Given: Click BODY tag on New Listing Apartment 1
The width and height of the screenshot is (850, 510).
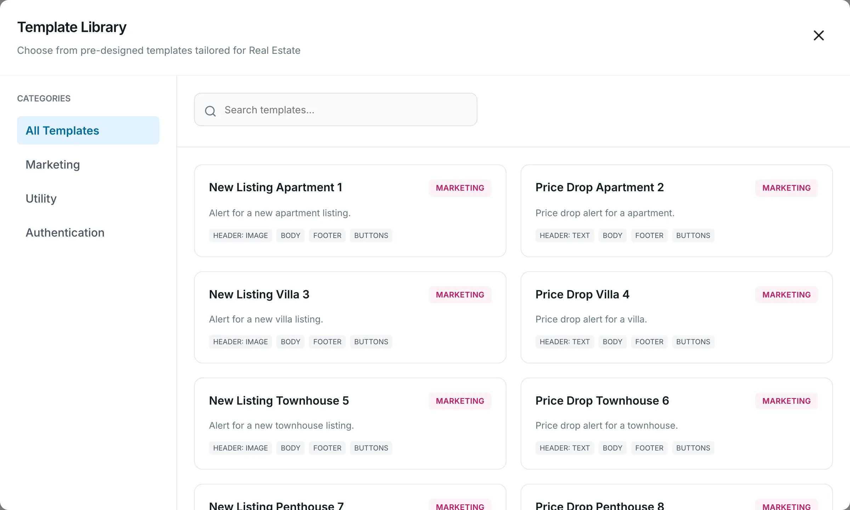Looking at the screenshot, I should 290,236.
